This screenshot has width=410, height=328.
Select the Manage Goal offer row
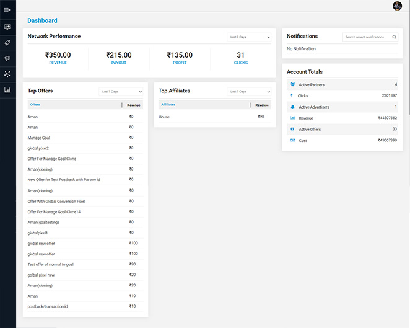point(85,138)
